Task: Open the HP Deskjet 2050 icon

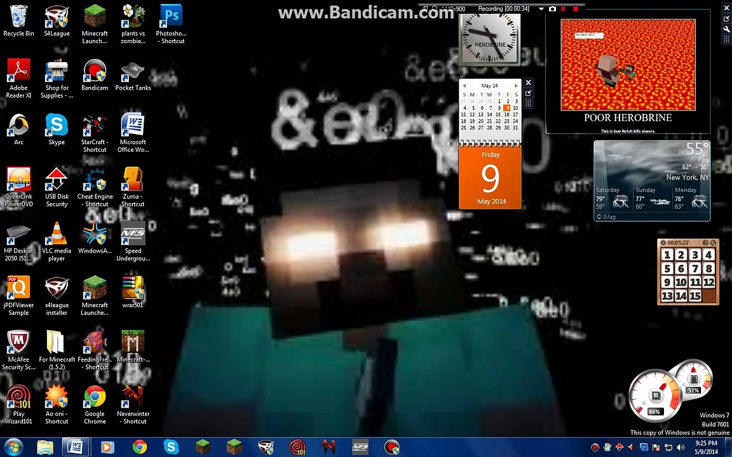Action: (x=18, y=242)
